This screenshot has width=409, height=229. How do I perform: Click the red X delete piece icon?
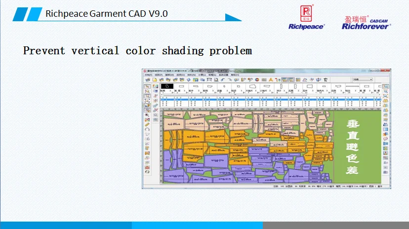tap(156, 110)
